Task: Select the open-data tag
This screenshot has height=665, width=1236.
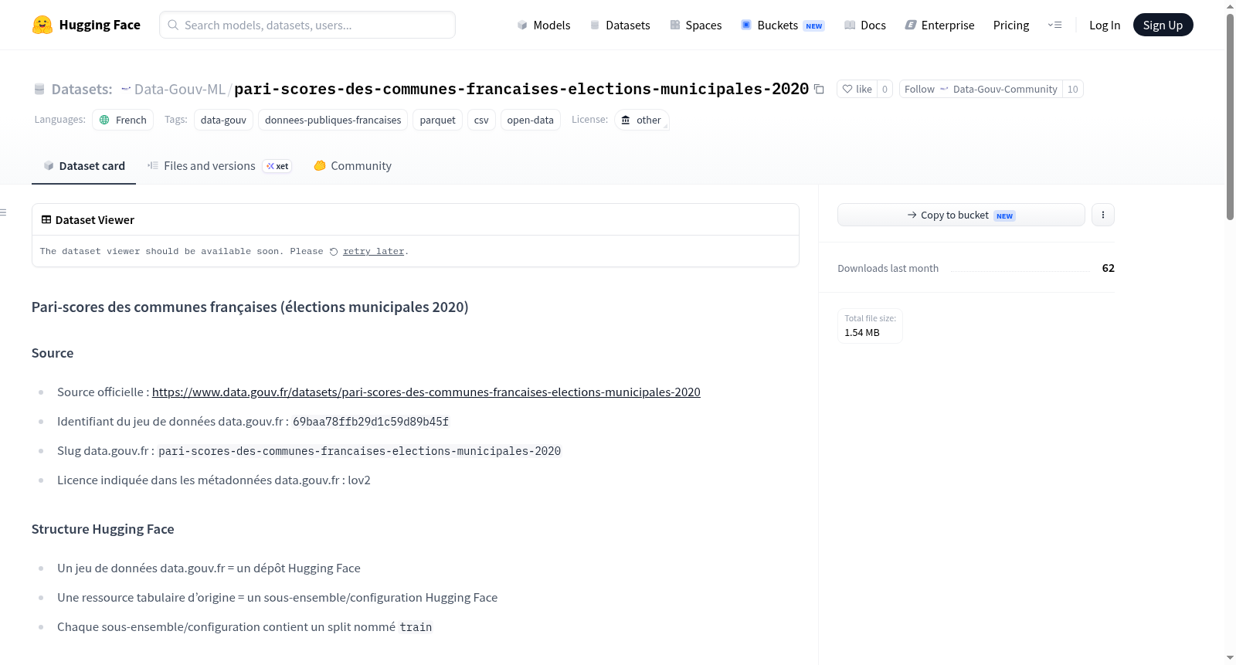Action: [530, 120]
